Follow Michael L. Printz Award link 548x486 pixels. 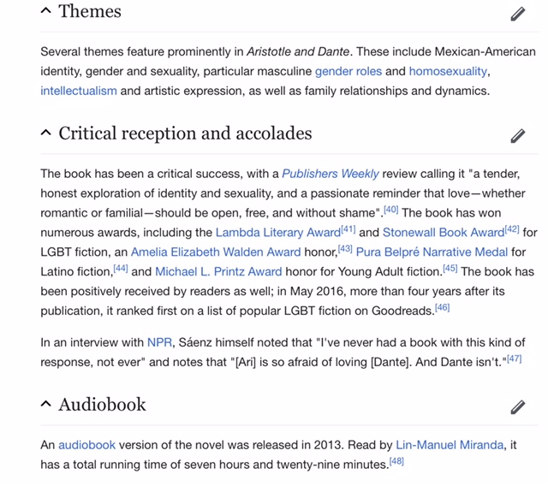click(x=218, y=271)
